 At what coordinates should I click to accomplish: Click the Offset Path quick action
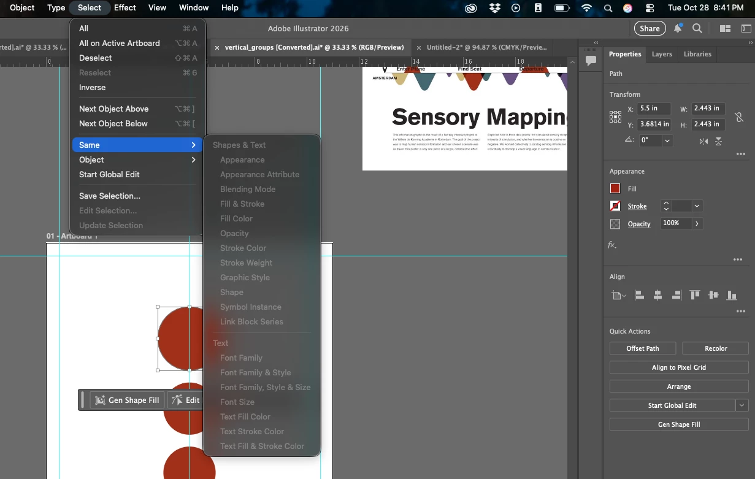pyautogui.click(x=643, y=348)
